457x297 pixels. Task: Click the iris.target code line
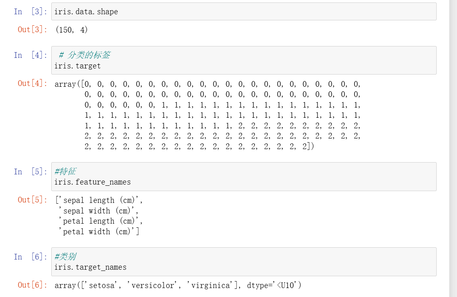(x=78, y=66)
